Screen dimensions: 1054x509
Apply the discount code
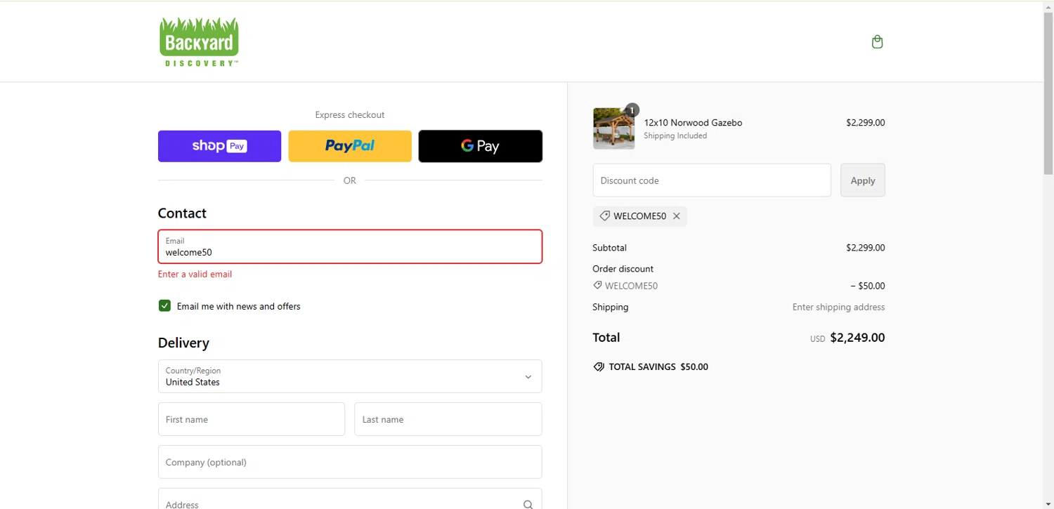pos(862,180)
